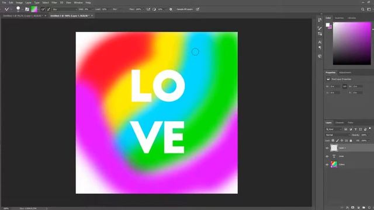Filter layers by pixel layers icon

[x=345, y=129]
